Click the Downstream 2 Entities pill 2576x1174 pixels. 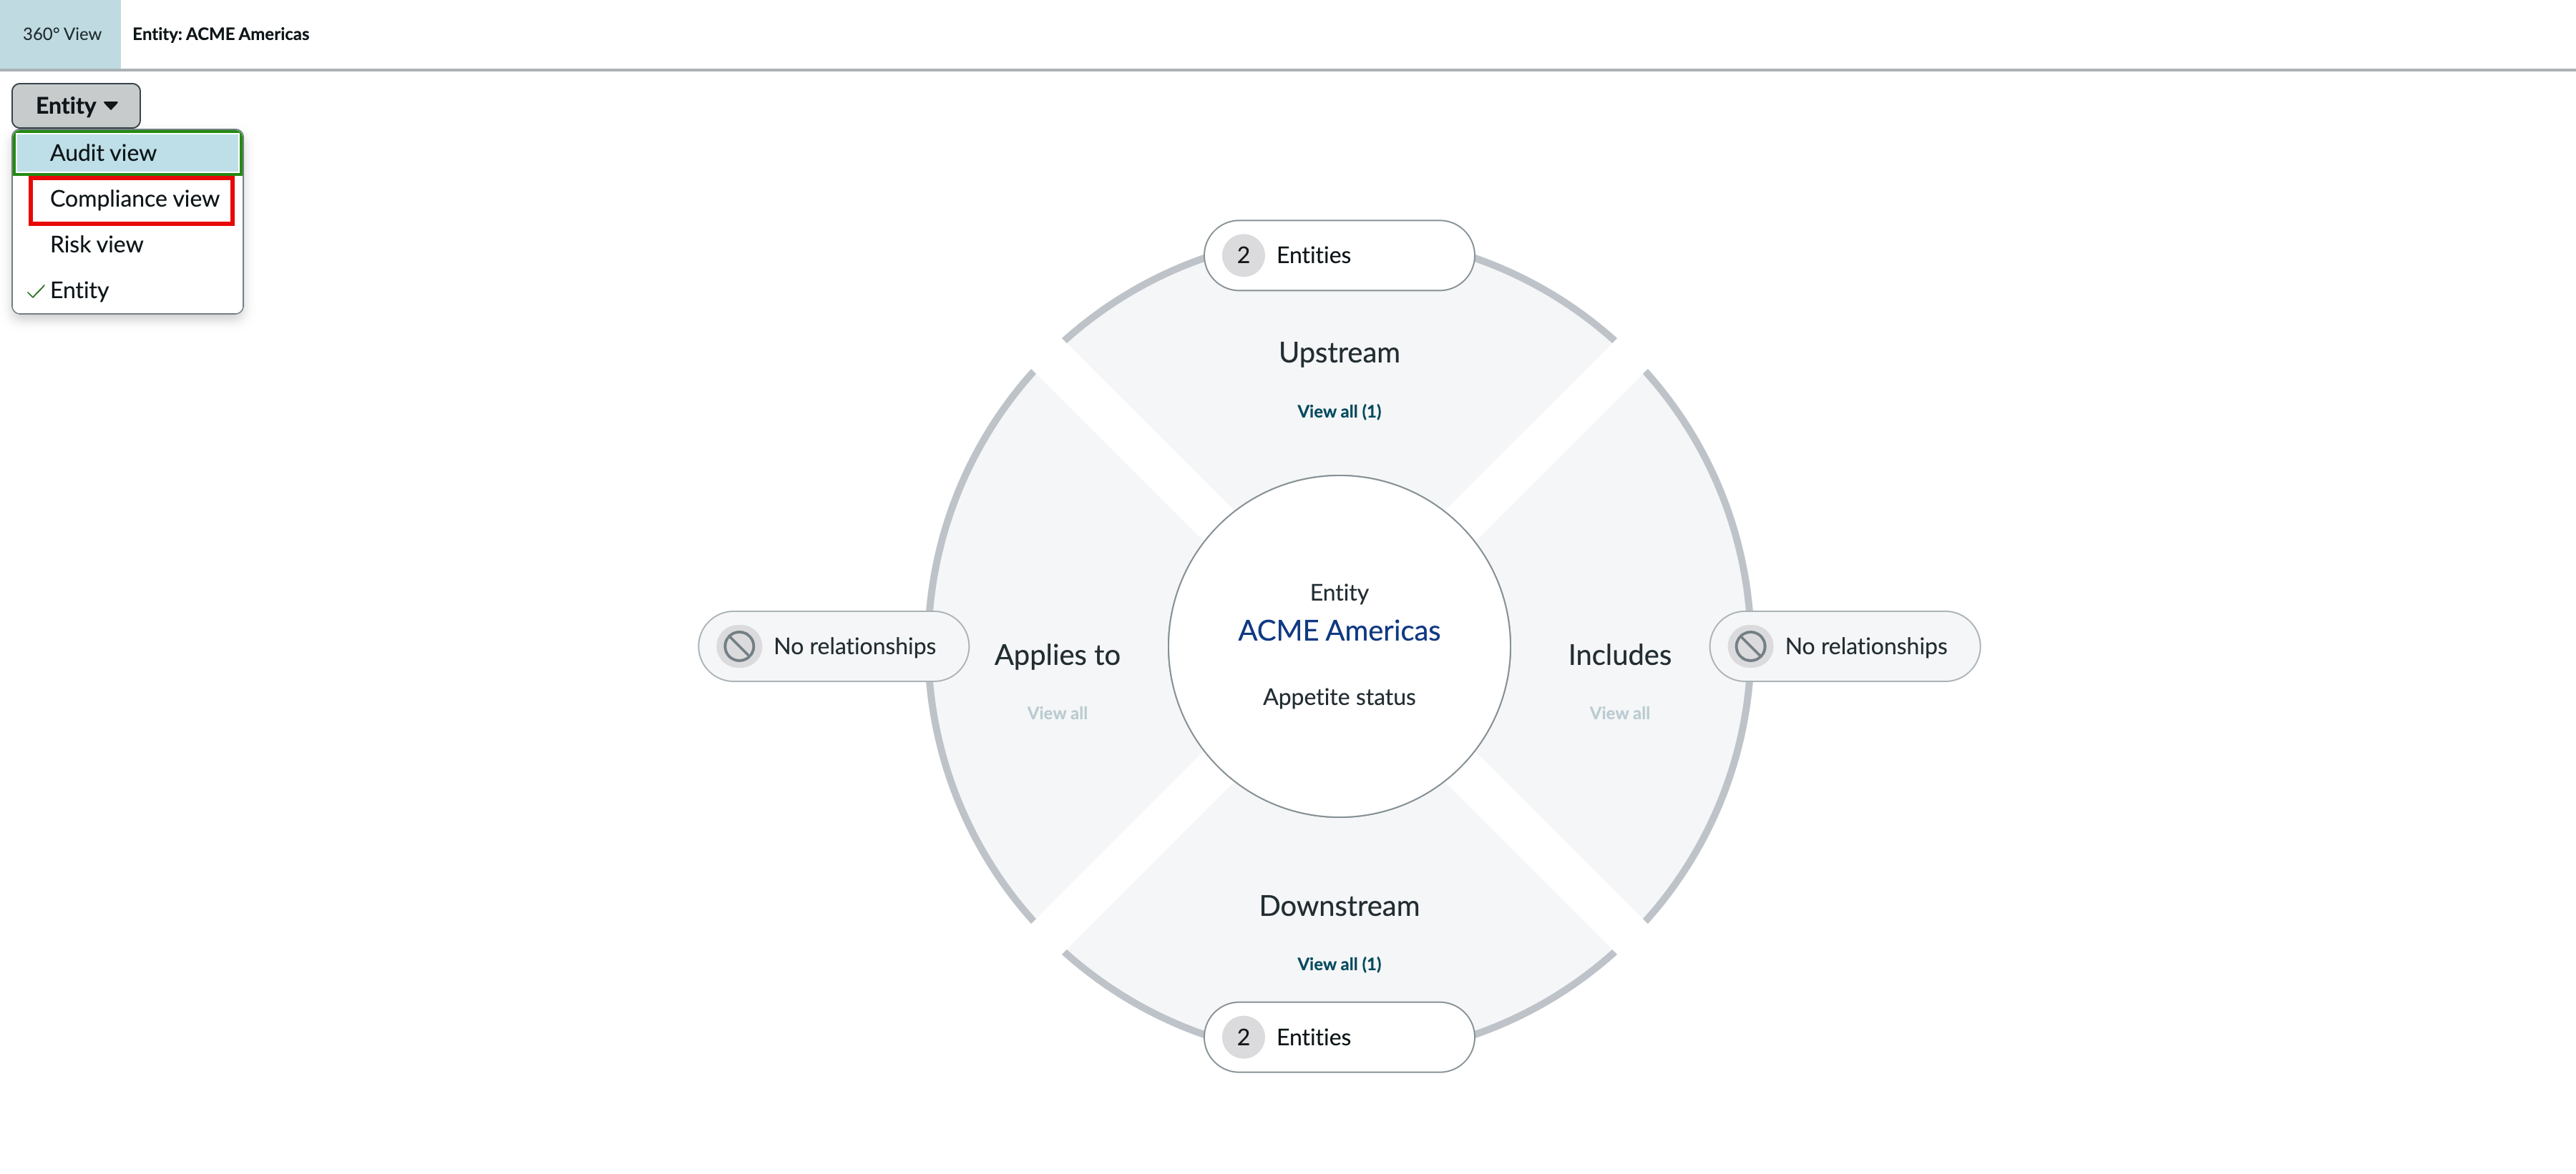click(x=1339, y=1037)
